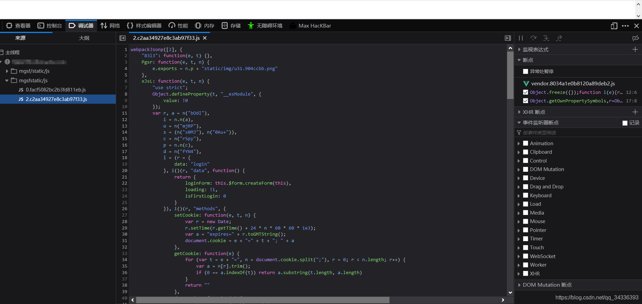The image size is (642, 304).
Task: Expand the Timer event group
Action: pyautogui.click(x=519, y=239)
